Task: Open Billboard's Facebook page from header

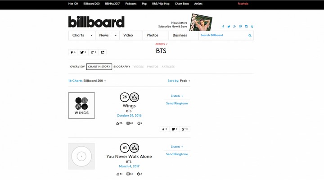Action: pos(223,27)
